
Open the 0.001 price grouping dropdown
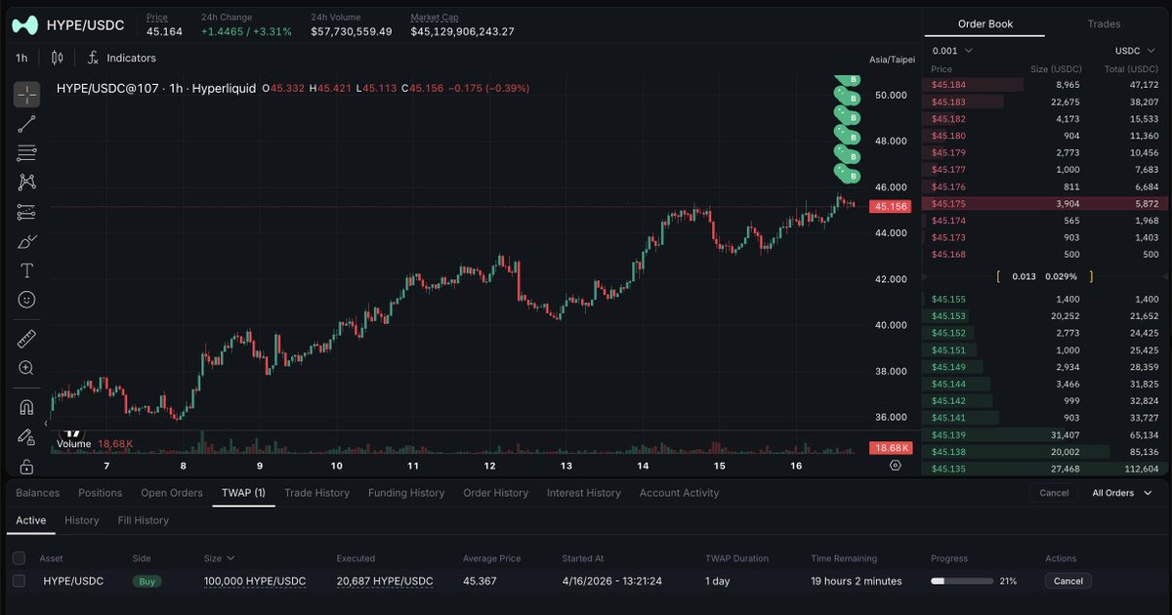pos(952,51)
